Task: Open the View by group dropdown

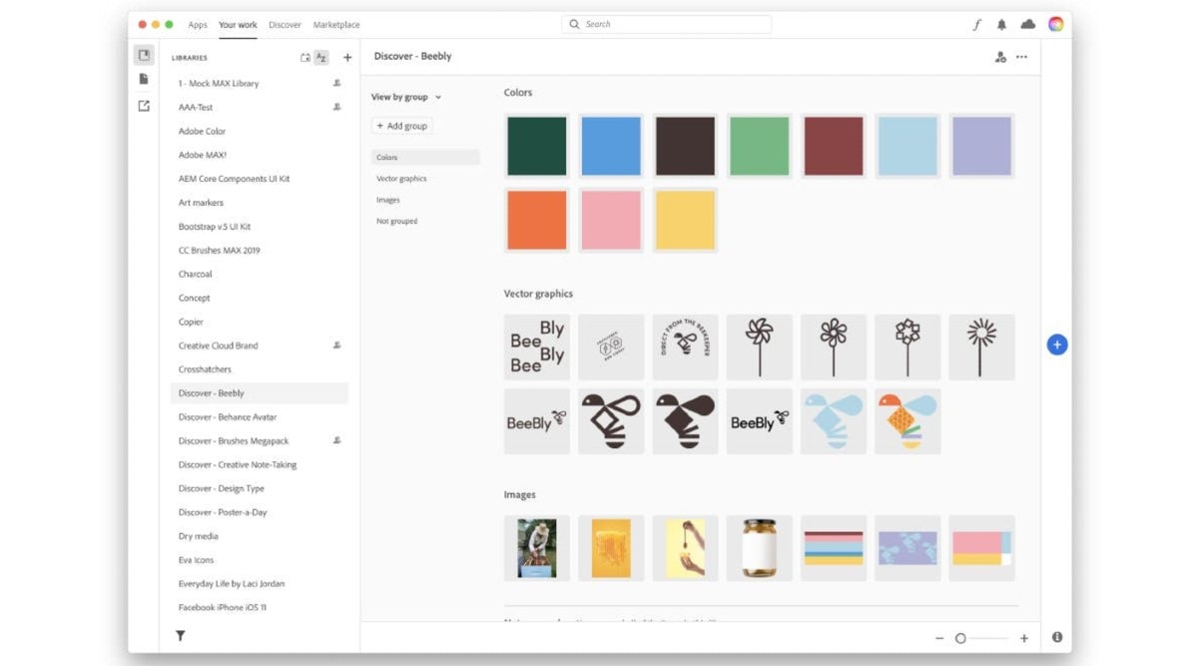Action: pyautogui.click(x=403, y=97)
